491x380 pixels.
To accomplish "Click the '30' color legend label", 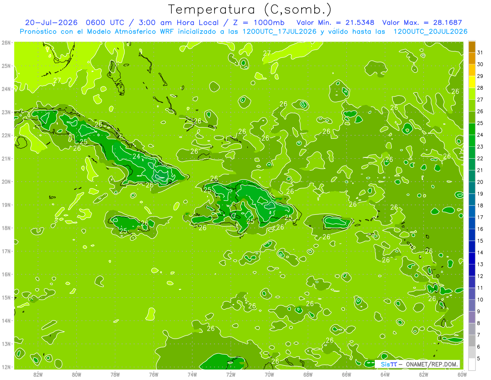I will click(x=480, y=64).
